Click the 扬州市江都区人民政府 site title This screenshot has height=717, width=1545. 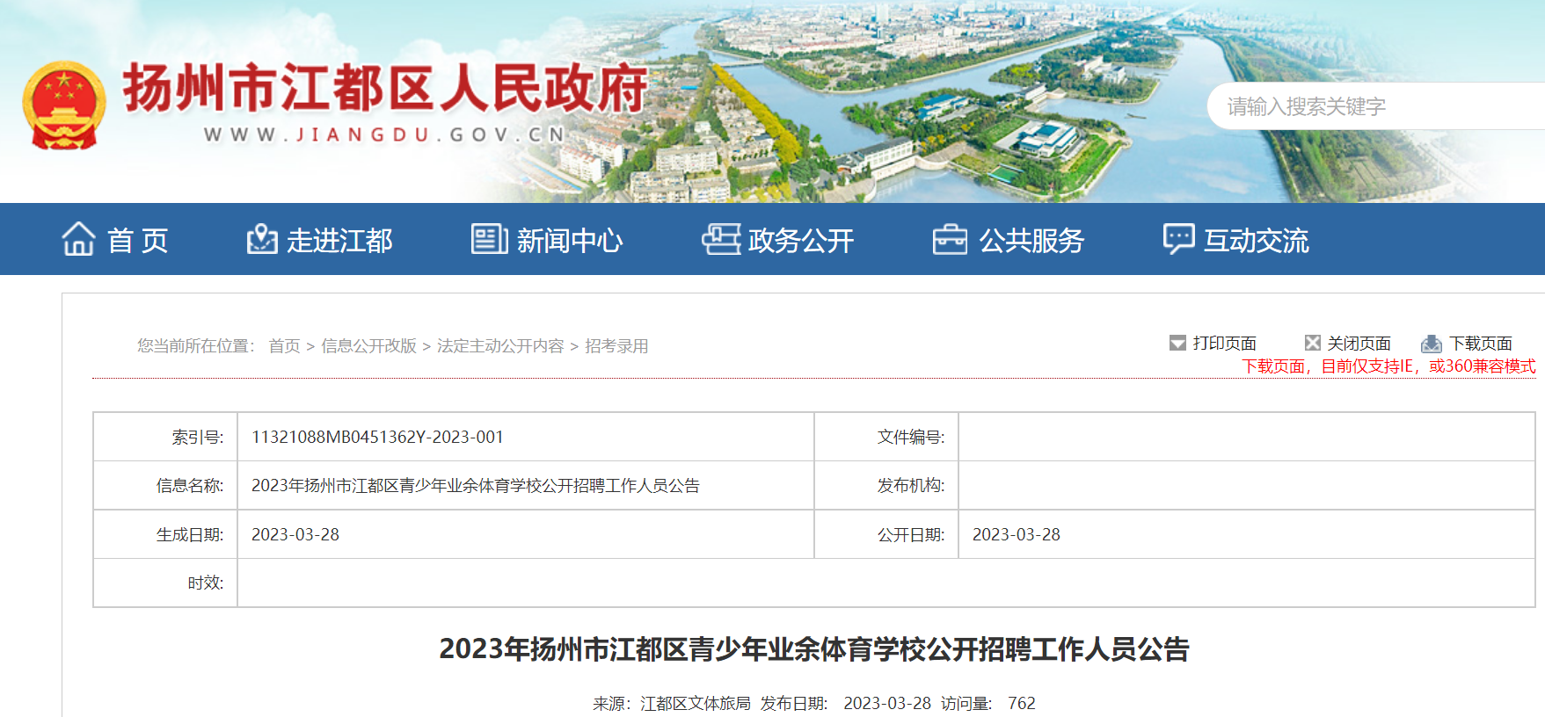tap(385, 88)
